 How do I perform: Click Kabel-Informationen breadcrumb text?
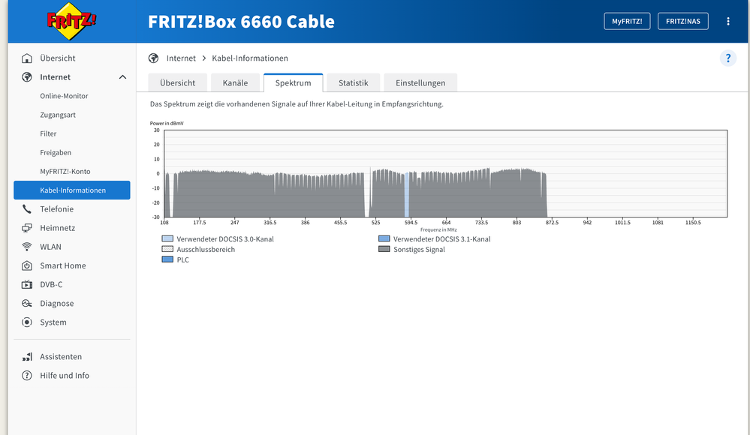[x=250, y=58]
